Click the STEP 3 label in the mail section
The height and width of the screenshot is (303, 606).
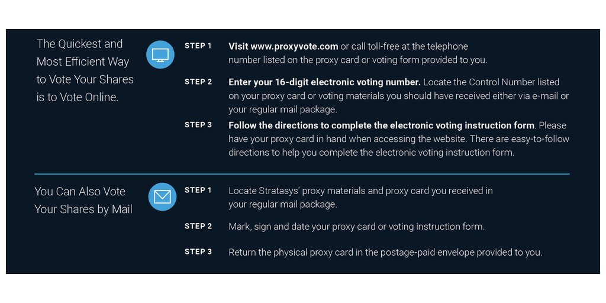click(198, 252)
